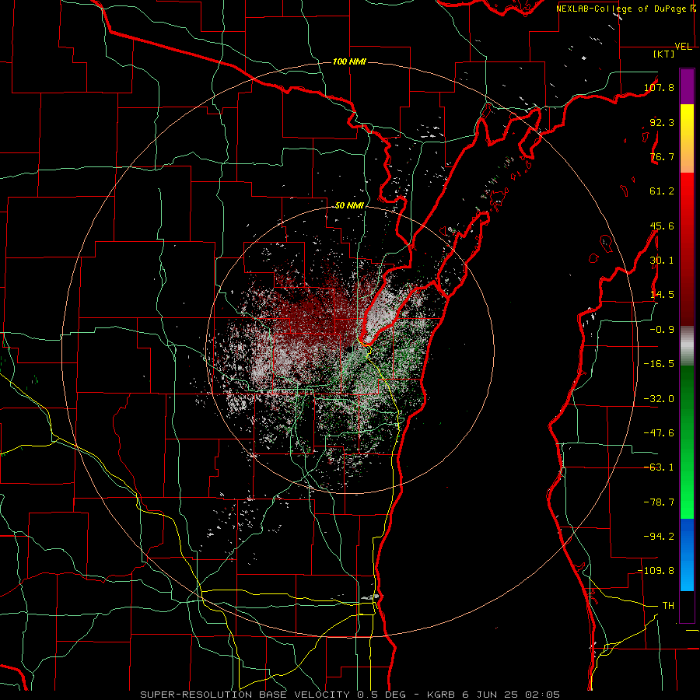
Task: Click the 45.6 velocity scale value
Action: [662, 226]
